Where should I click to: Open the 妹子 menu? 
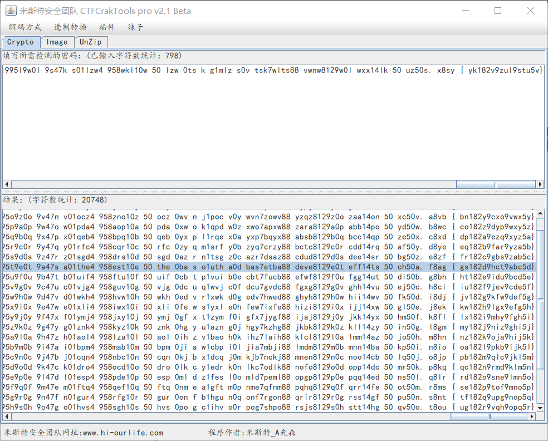135,27
